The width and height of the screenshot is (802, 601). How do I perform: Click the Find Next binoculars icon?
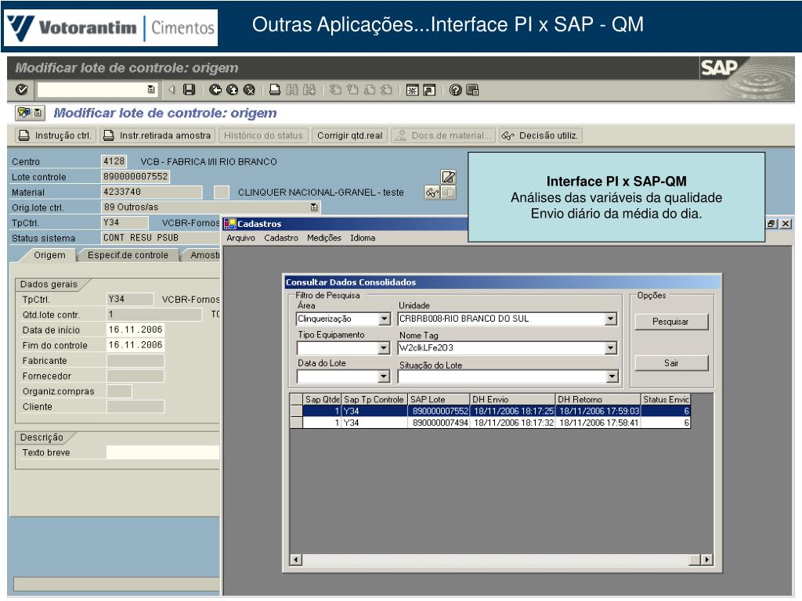pyautogui.click(x=309, y=90)
